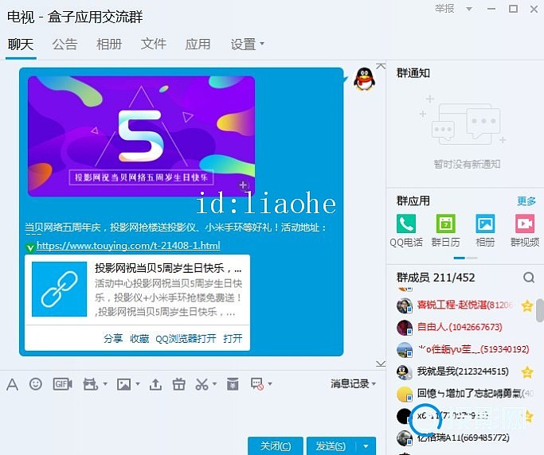544x455 pixels.
Task: Click the upload file icon
Action: pyautogui.click(x=155, y=384)
